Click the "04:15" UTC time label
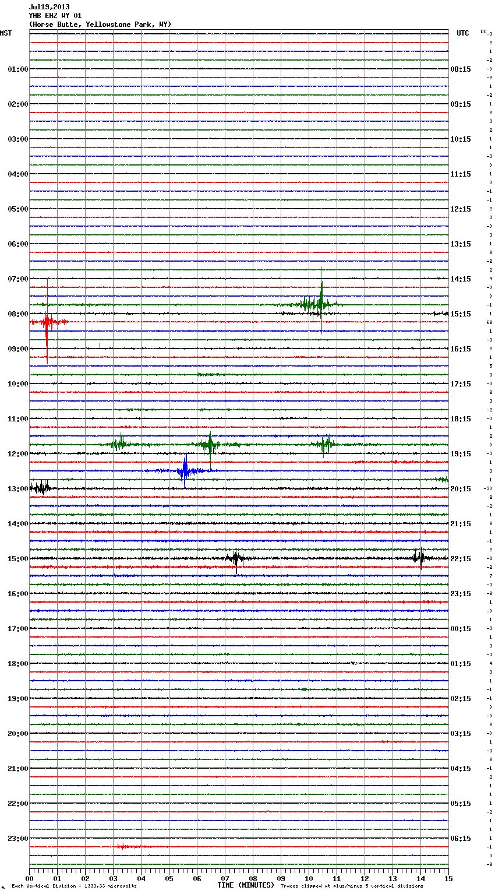Image resolution: width=495 pixels, height=894 pixels. pyautogui.click(x=461, y=769)
